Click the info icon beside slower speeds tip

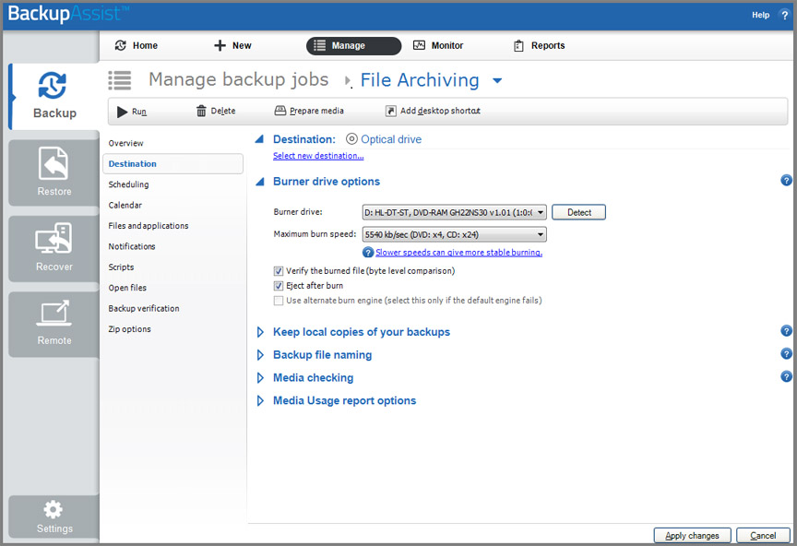[x=368, y=252]
